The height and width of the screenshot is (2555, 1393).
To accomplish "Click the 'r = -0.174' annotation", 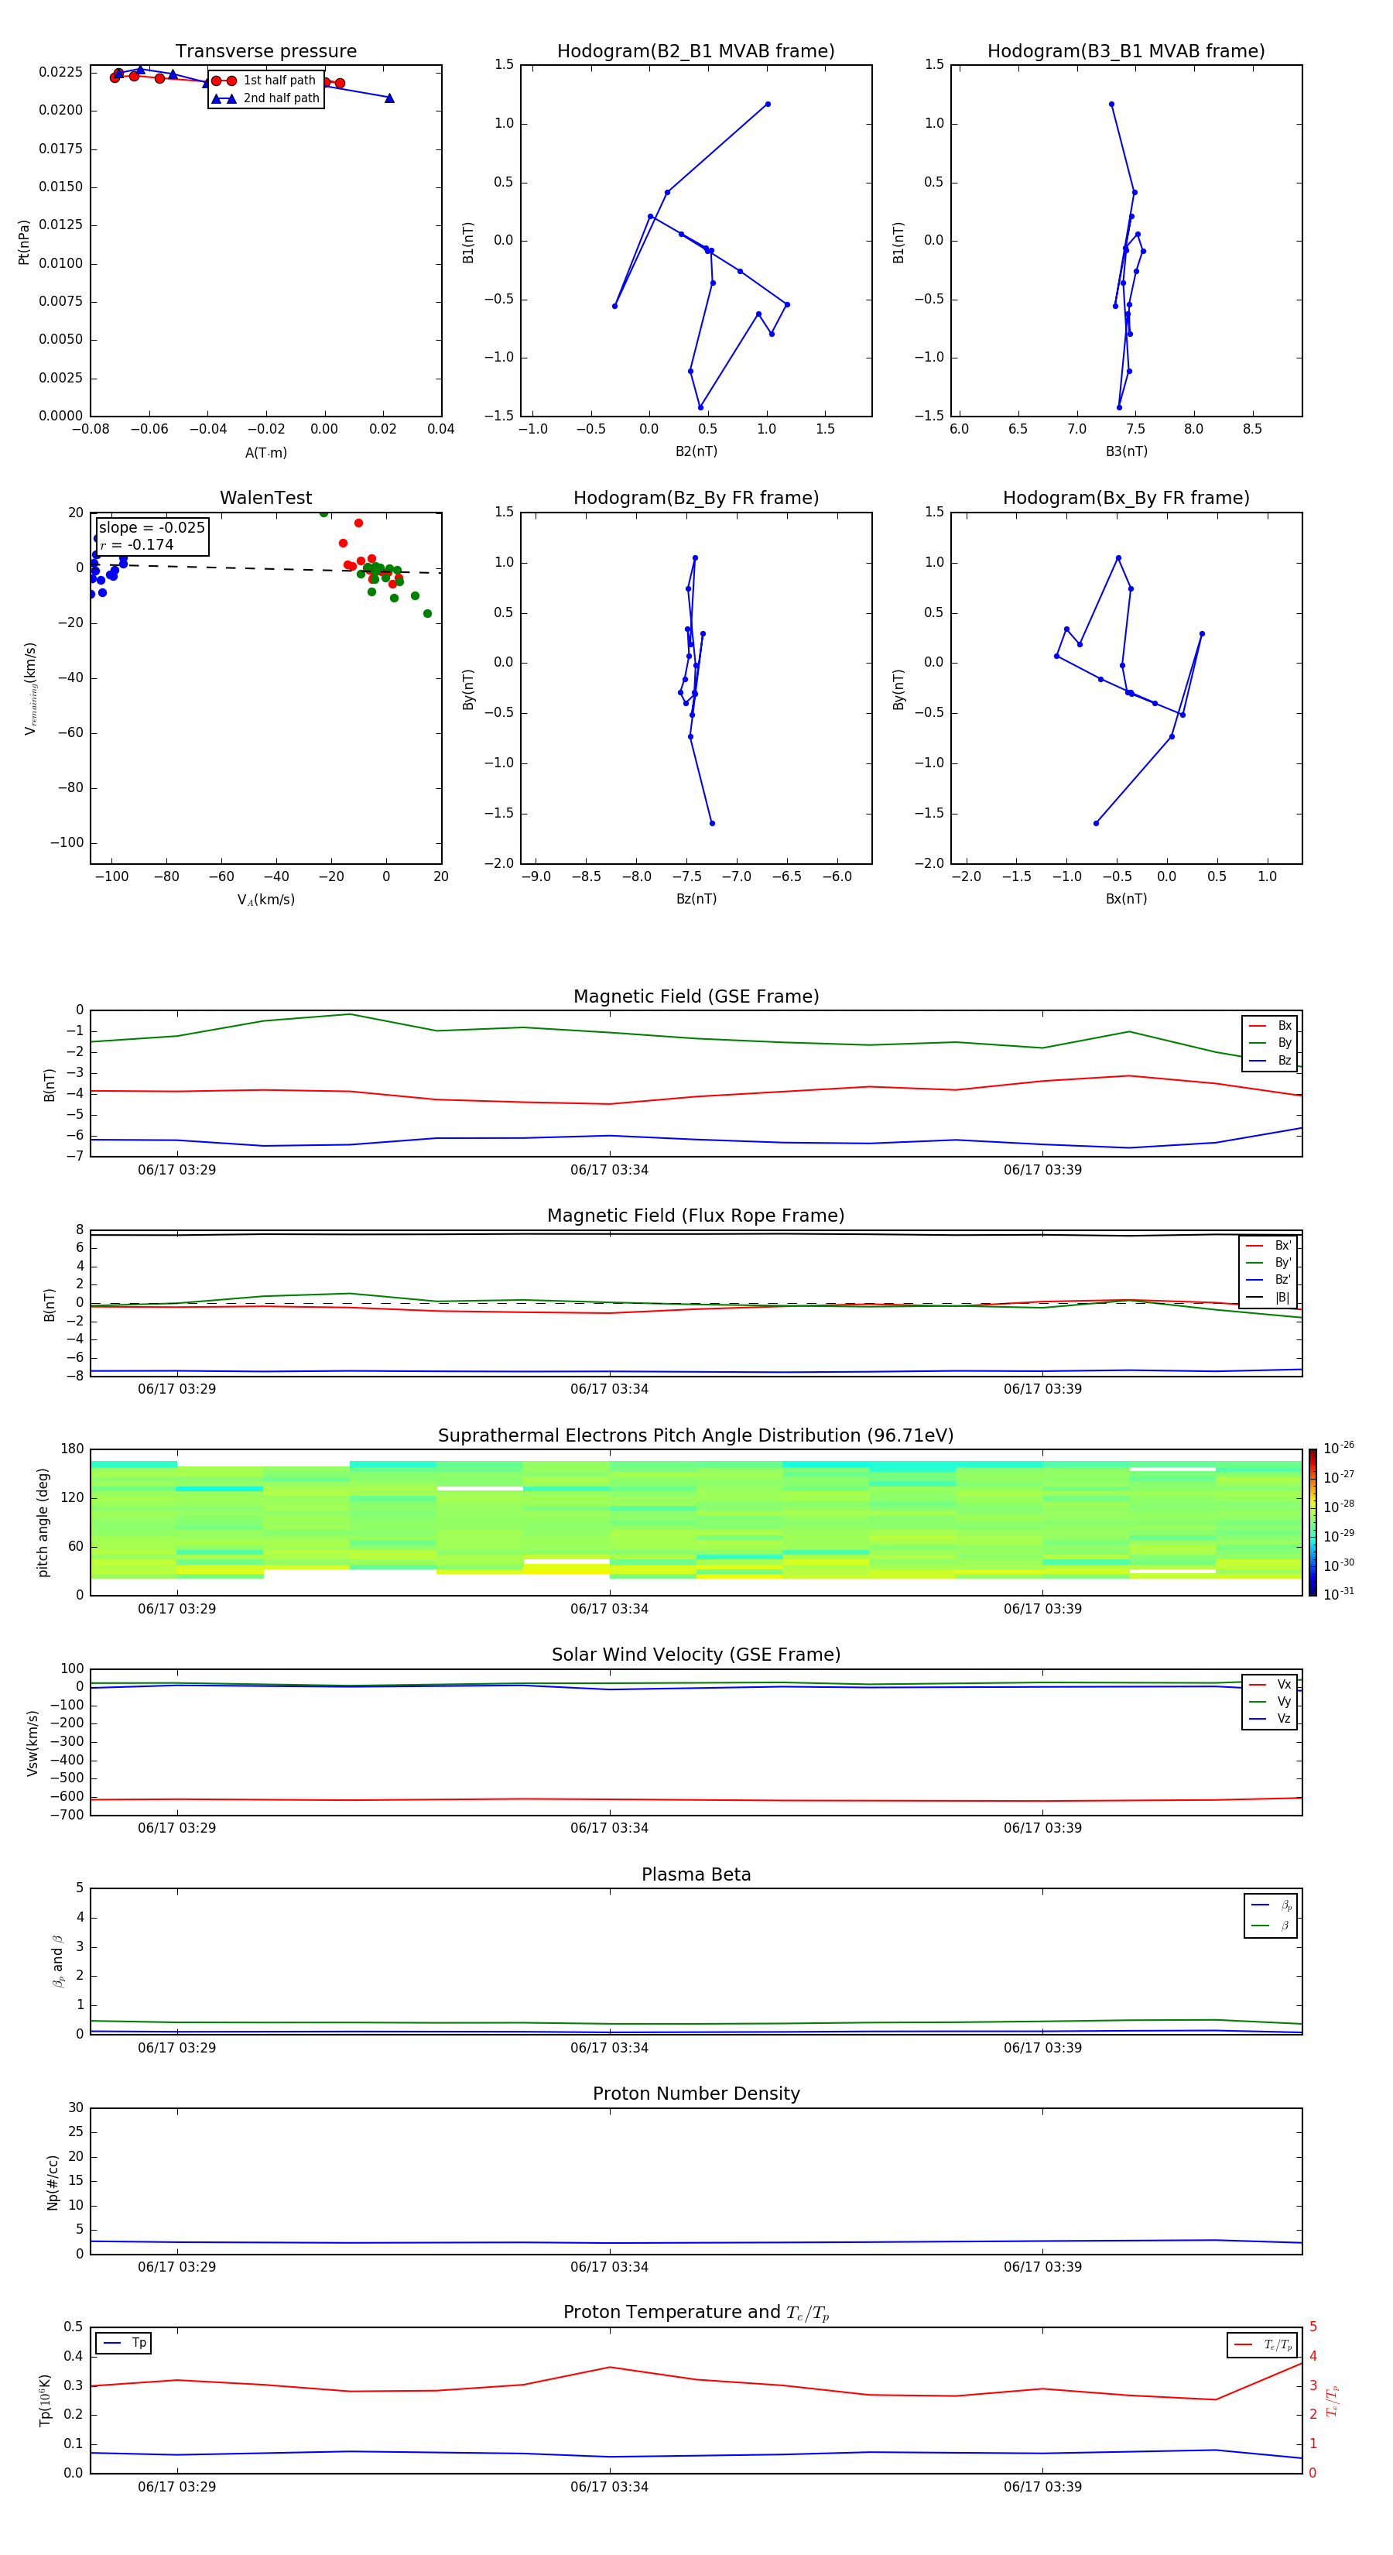I will (137, 544).
